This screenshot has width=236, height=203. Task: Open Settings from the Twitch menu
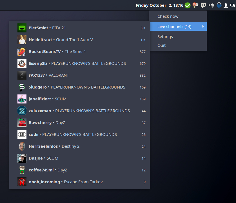tap(165, 36)
